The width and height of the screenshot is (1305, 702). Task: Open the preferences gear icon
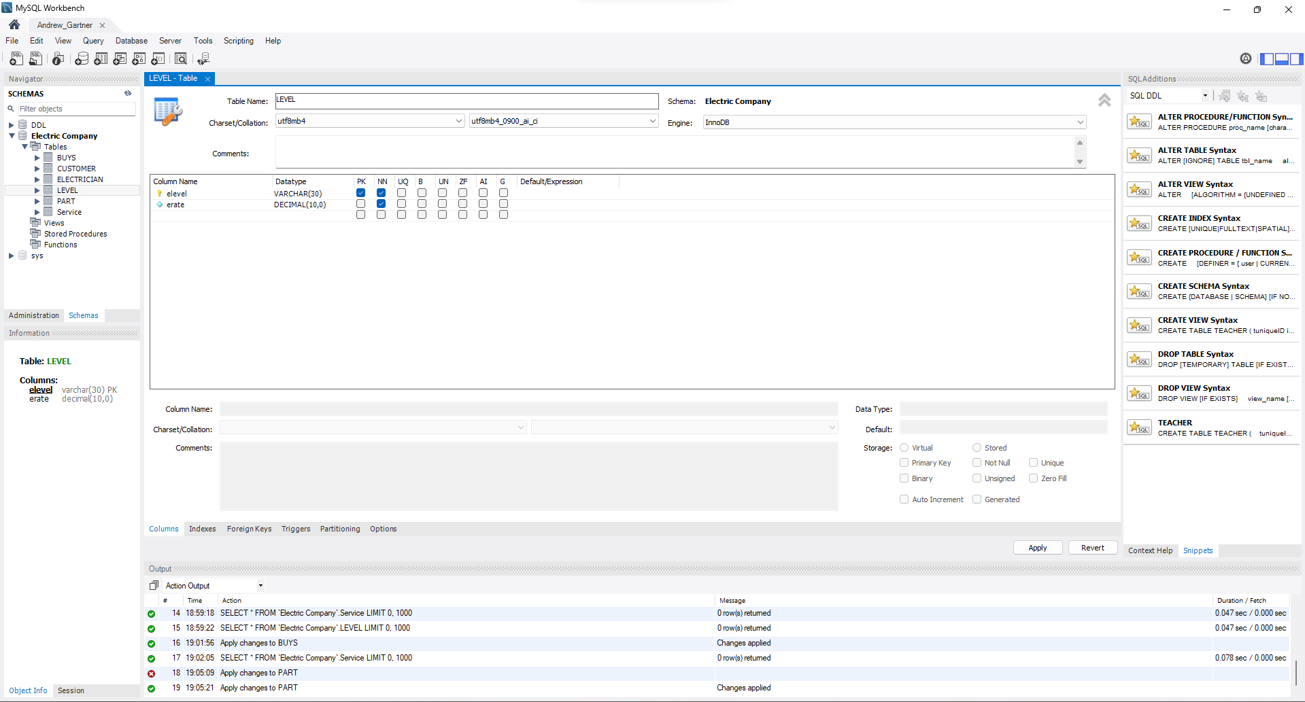click(x=1246, y=58)
